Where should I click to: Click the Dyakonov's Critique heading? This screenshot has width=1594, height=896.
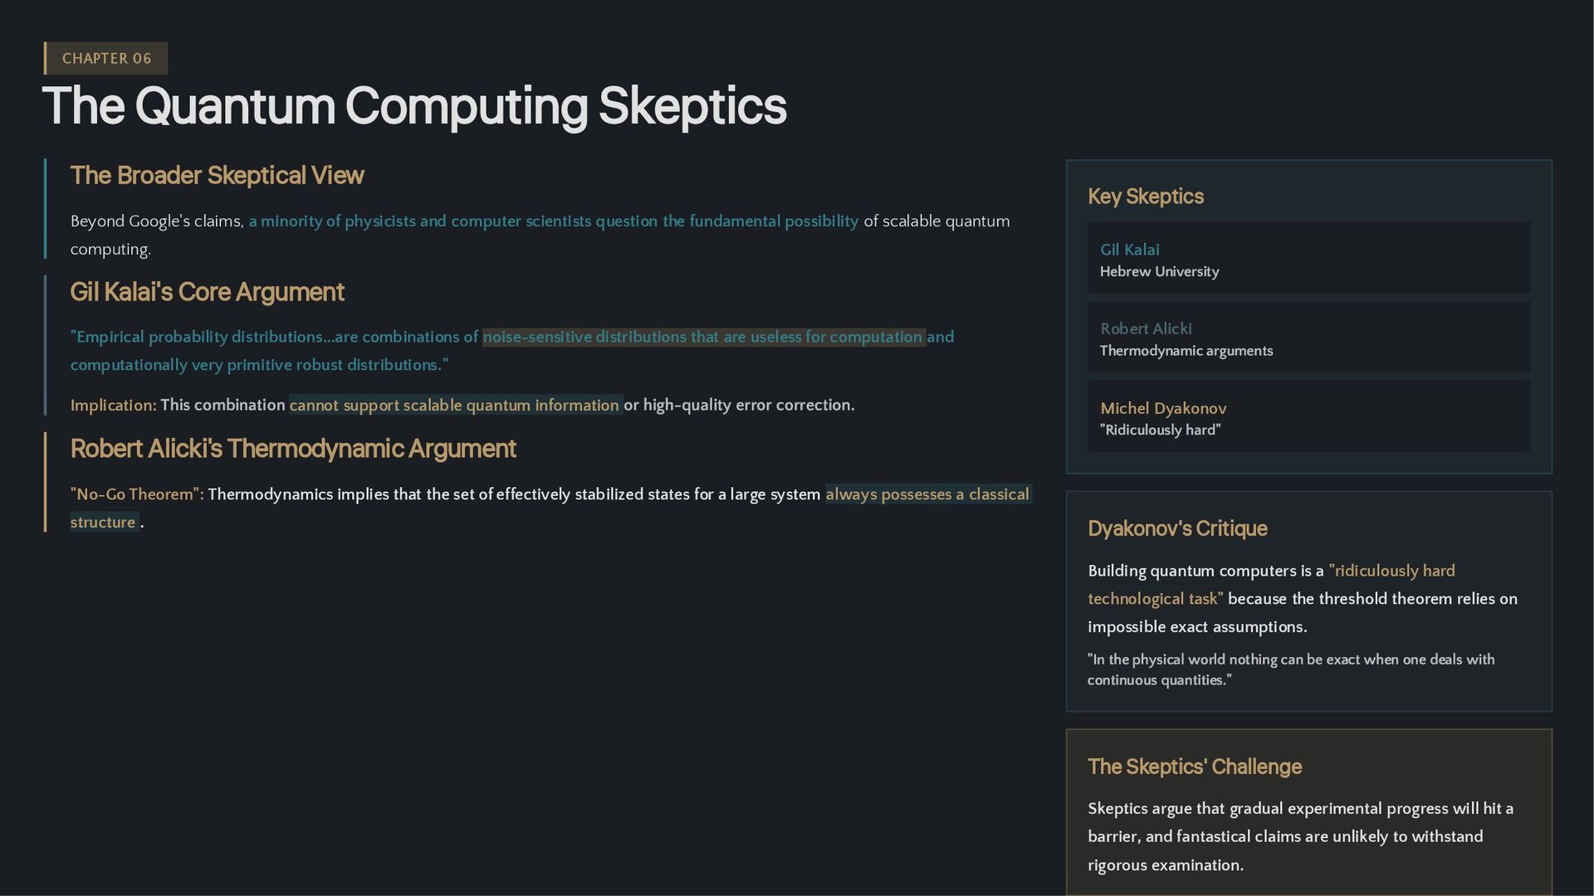point(1176,529)
